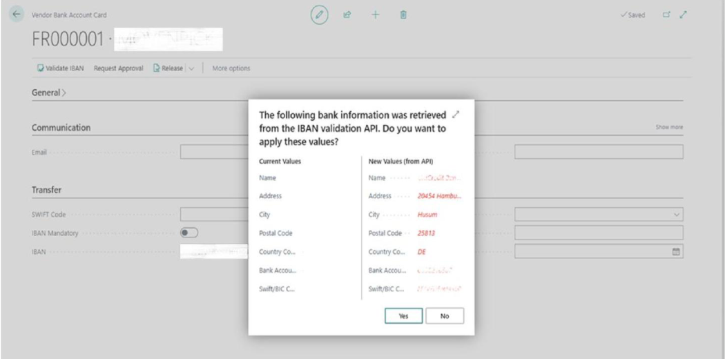725x359 pixels.
Task: Select new Country Code value DE
Action: (x=421, y=252)
